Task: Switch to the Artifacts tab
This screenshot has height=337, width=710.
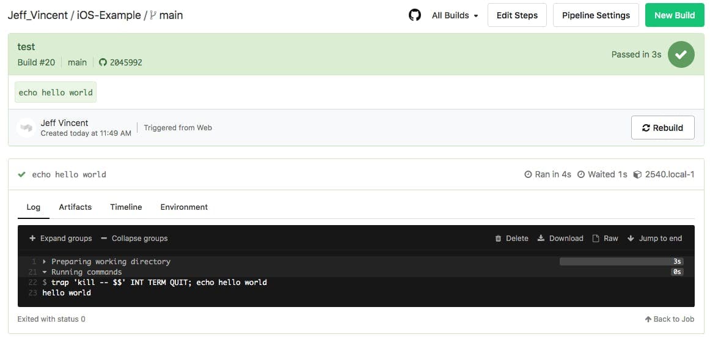Action: point(75,207)
